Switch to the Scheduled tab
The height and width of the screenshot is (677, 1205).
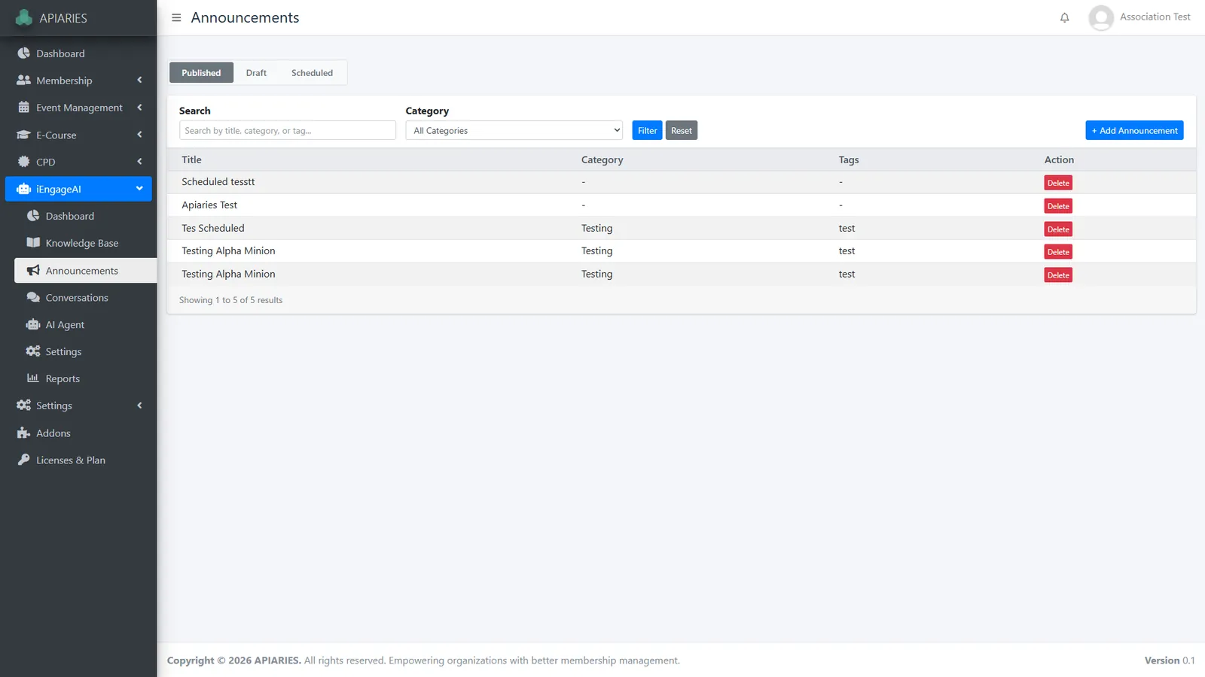click(312, 73)
